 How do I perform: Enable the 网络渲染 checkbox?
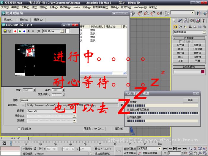point(19,129)
